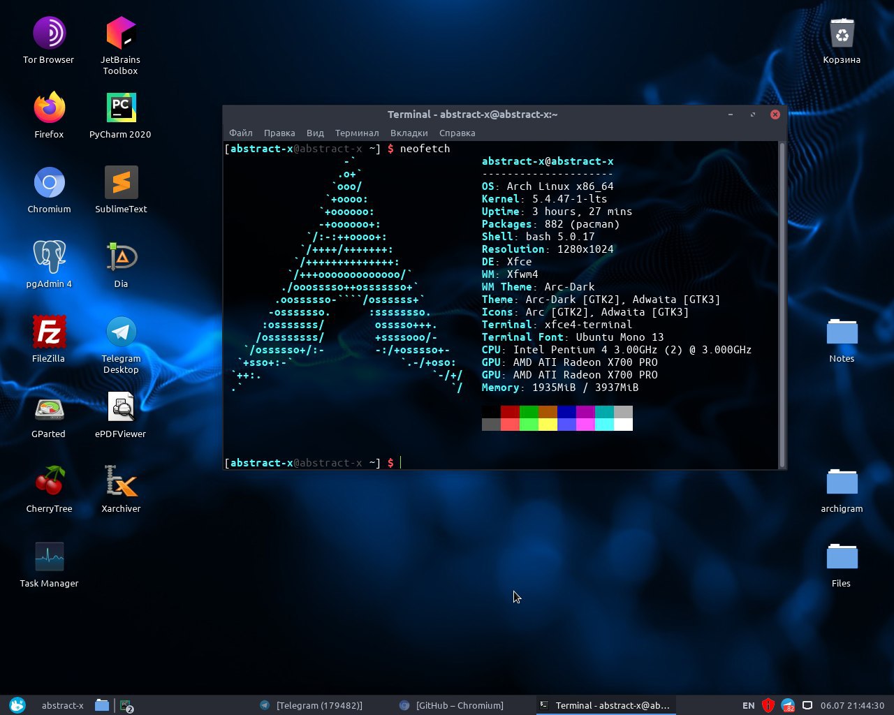894x715 pixels.
Task: Open the Правка menu in Terminal
Action: [x=279, y=133]
